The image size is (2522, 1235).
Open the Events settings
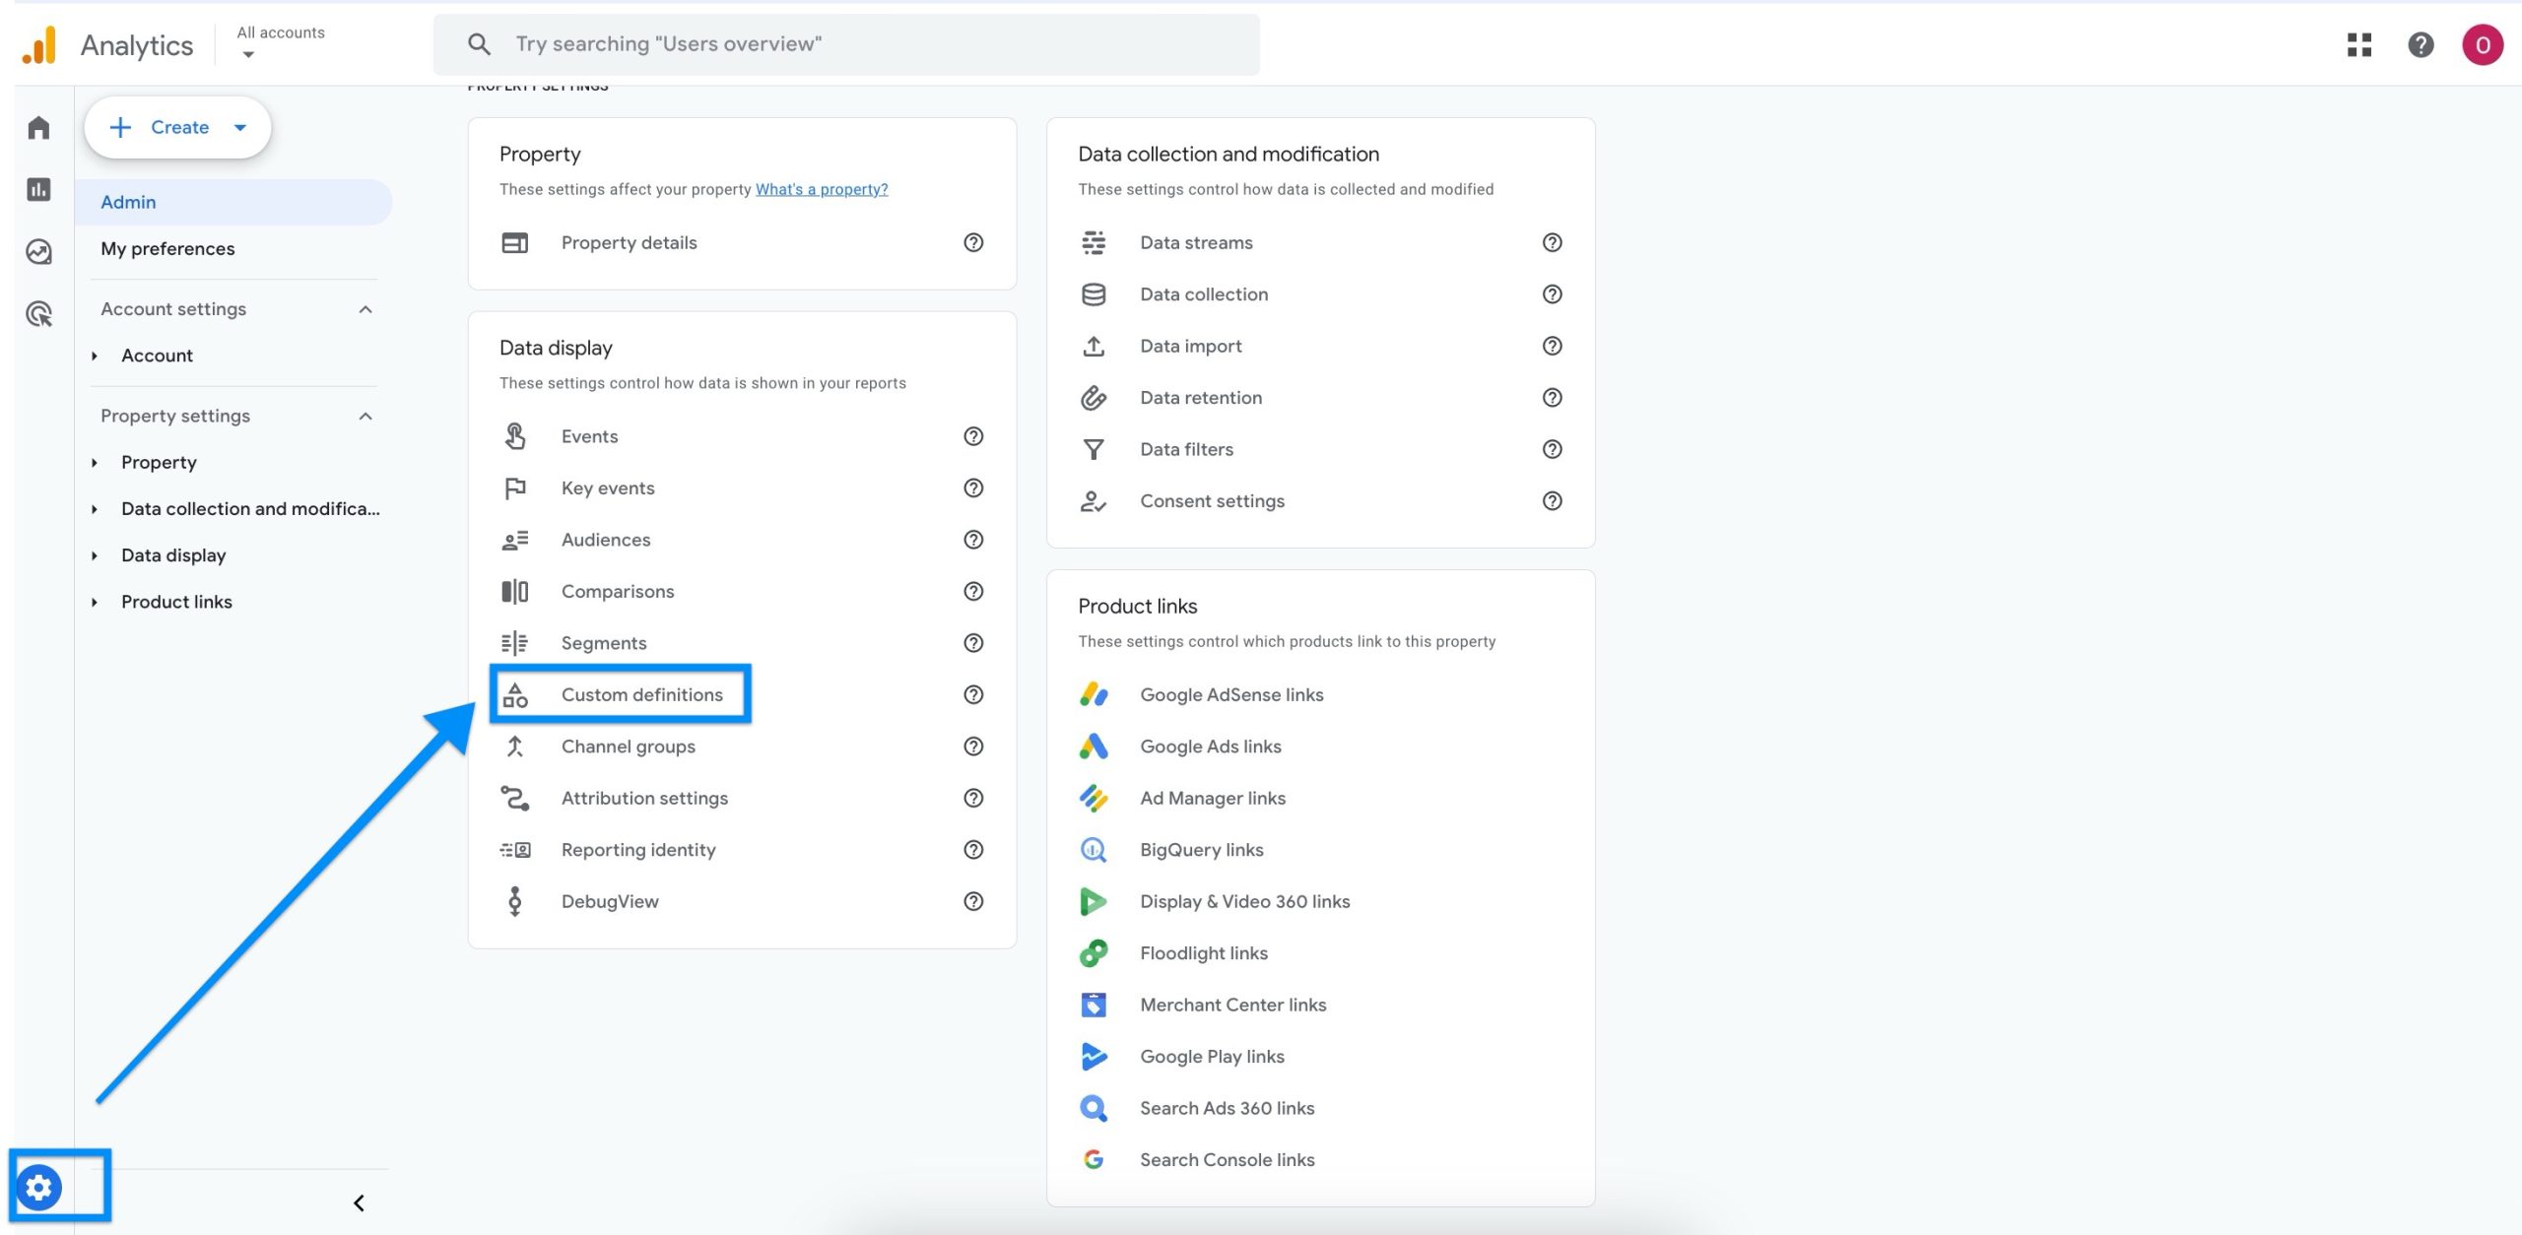coord(589,436)
